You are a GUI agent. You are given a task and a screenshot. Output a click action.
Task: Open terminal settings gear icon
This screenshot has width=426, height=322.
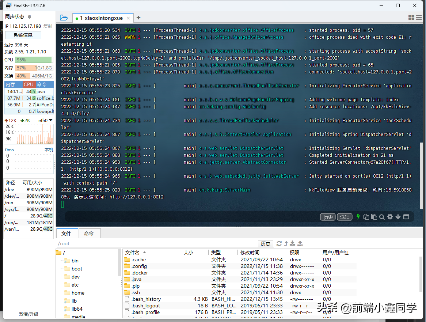(x=390, y=217)
